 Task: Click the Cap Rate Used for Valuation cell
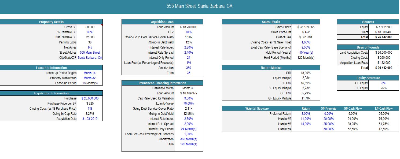(x=189, y=98)
